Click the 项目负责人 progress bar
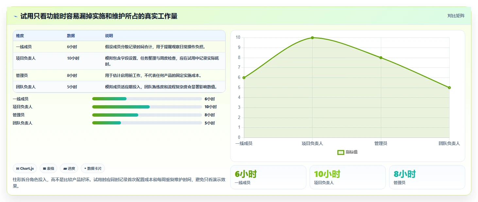Image resolution: width=478 pixels, height=202 pixels. click(147, 107)
